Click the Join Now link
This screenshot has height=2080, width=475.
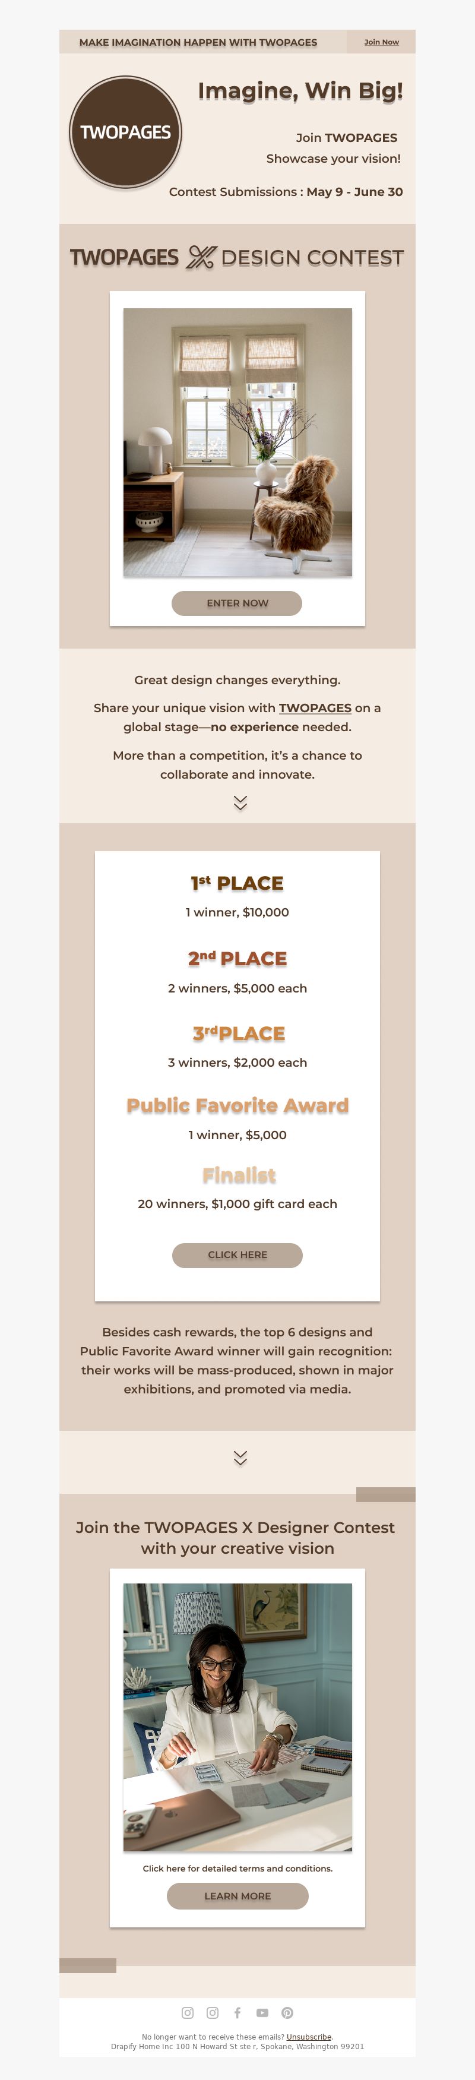(381, 42)
